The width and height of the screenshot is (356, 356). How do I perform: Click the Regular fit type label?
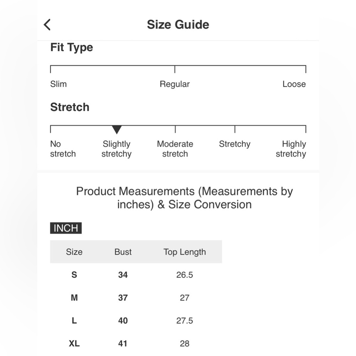pos(174,84)
